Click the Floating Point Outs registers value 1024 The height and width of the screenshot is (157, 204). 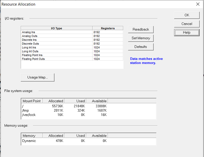tap(96, 59)
